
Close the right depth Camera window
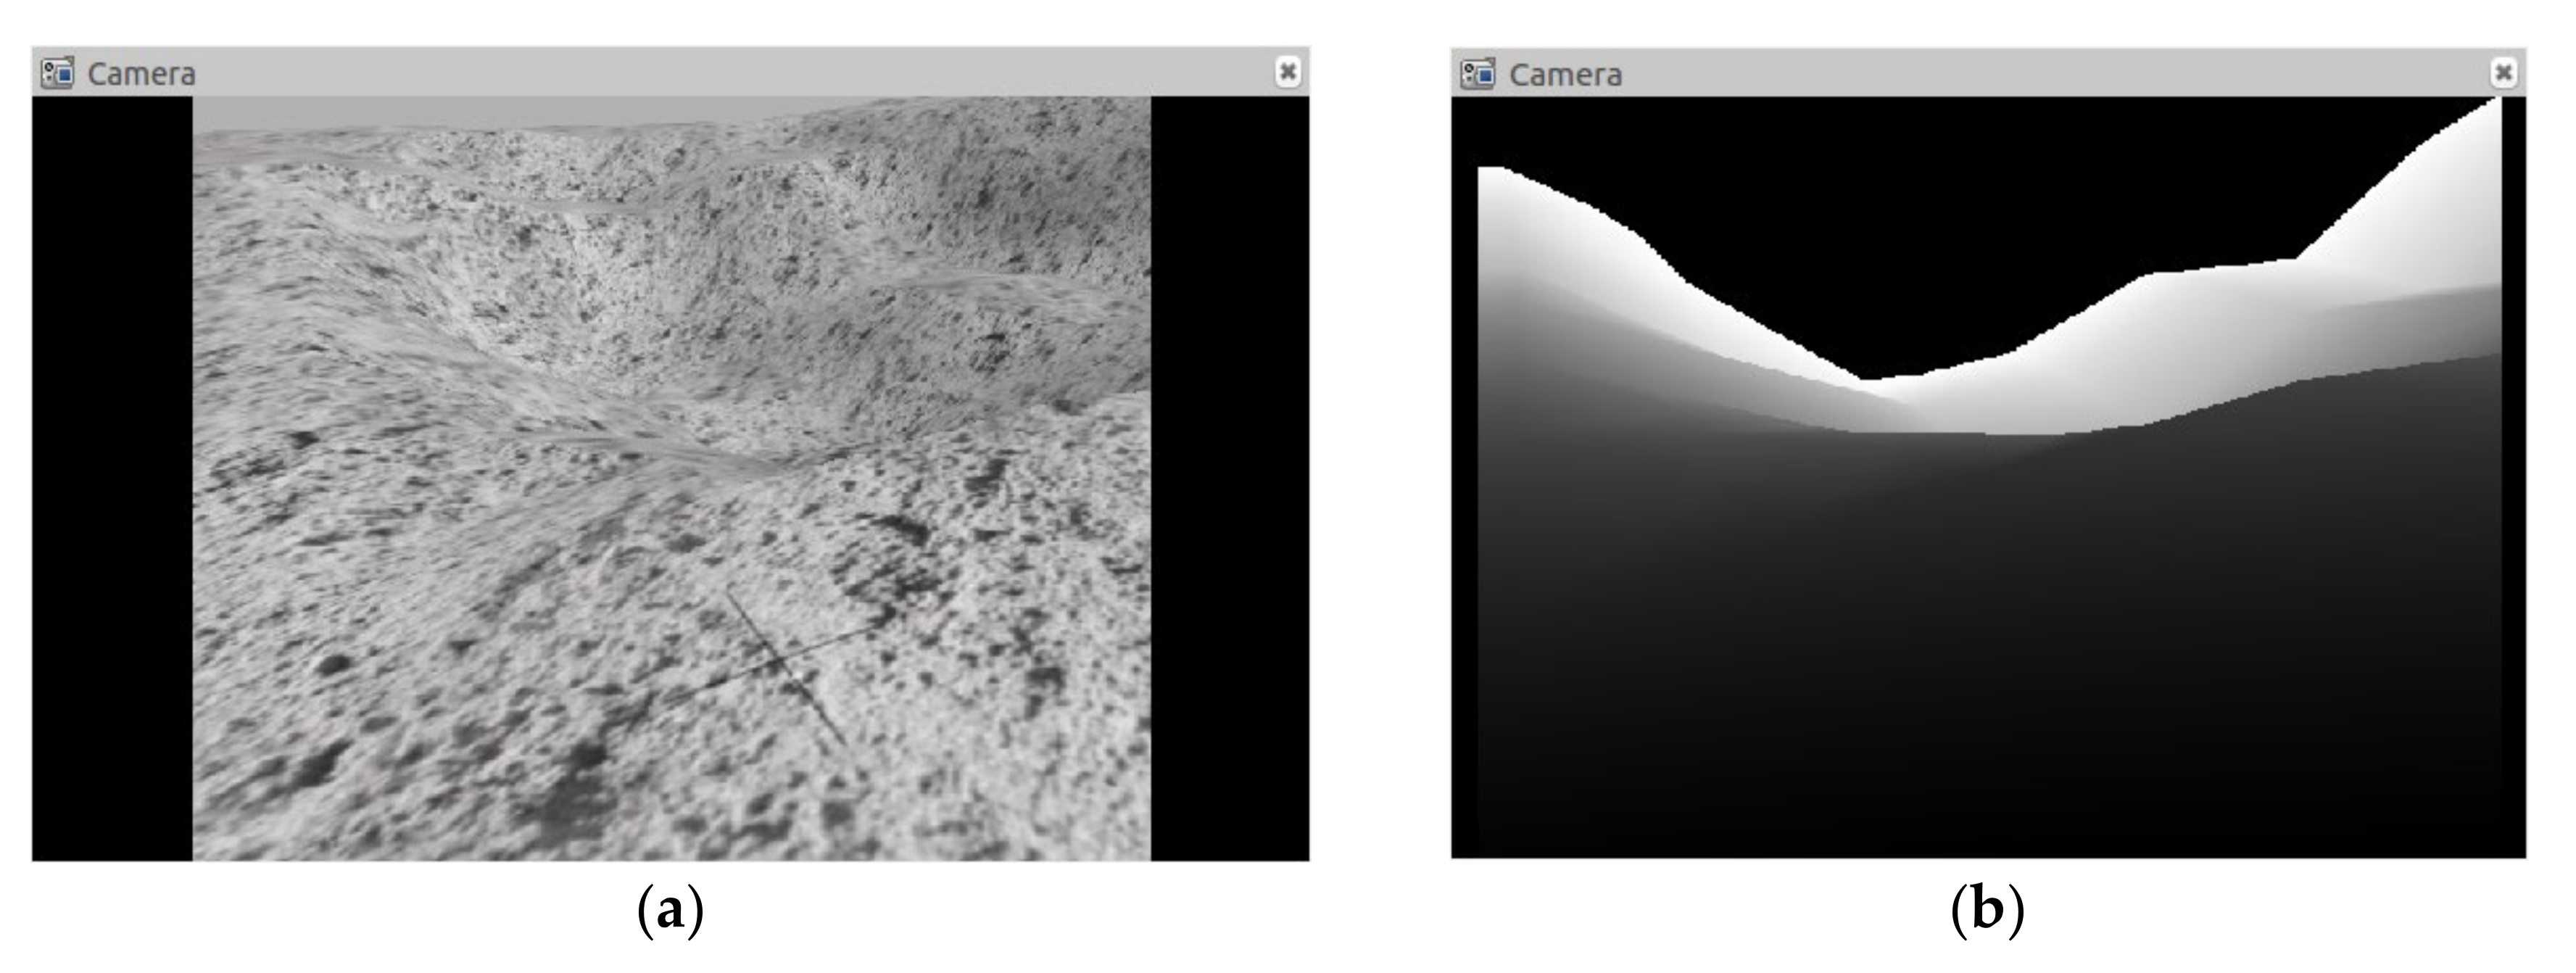click(2503, 72)
